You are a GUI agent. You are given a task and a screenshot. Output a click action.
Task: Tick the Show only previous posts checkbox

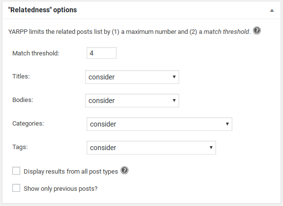(x=16, y=188)
